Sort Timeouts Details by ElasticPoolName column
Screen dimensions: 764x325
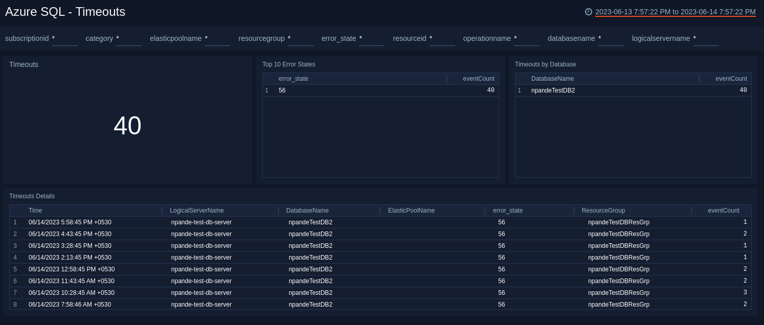411,211
